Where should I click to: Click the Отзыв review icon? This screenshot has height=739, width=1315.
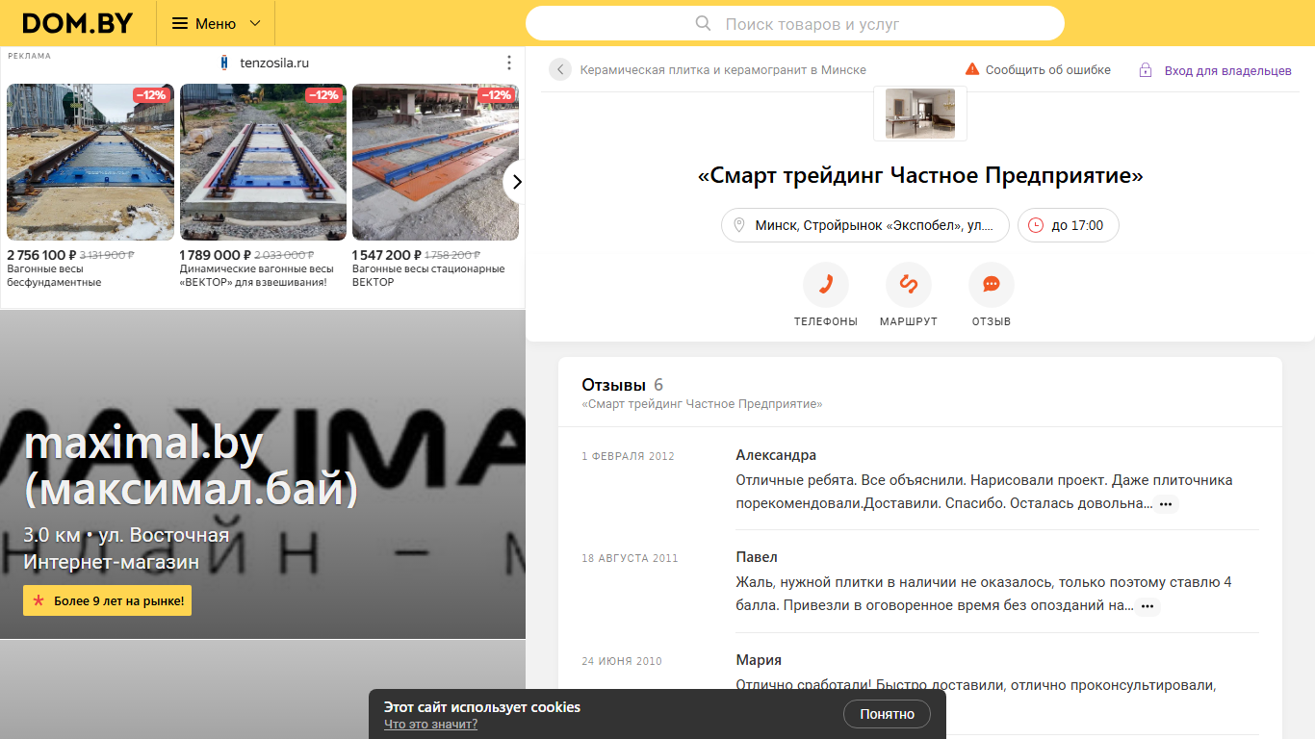click(x=992, y=285)
